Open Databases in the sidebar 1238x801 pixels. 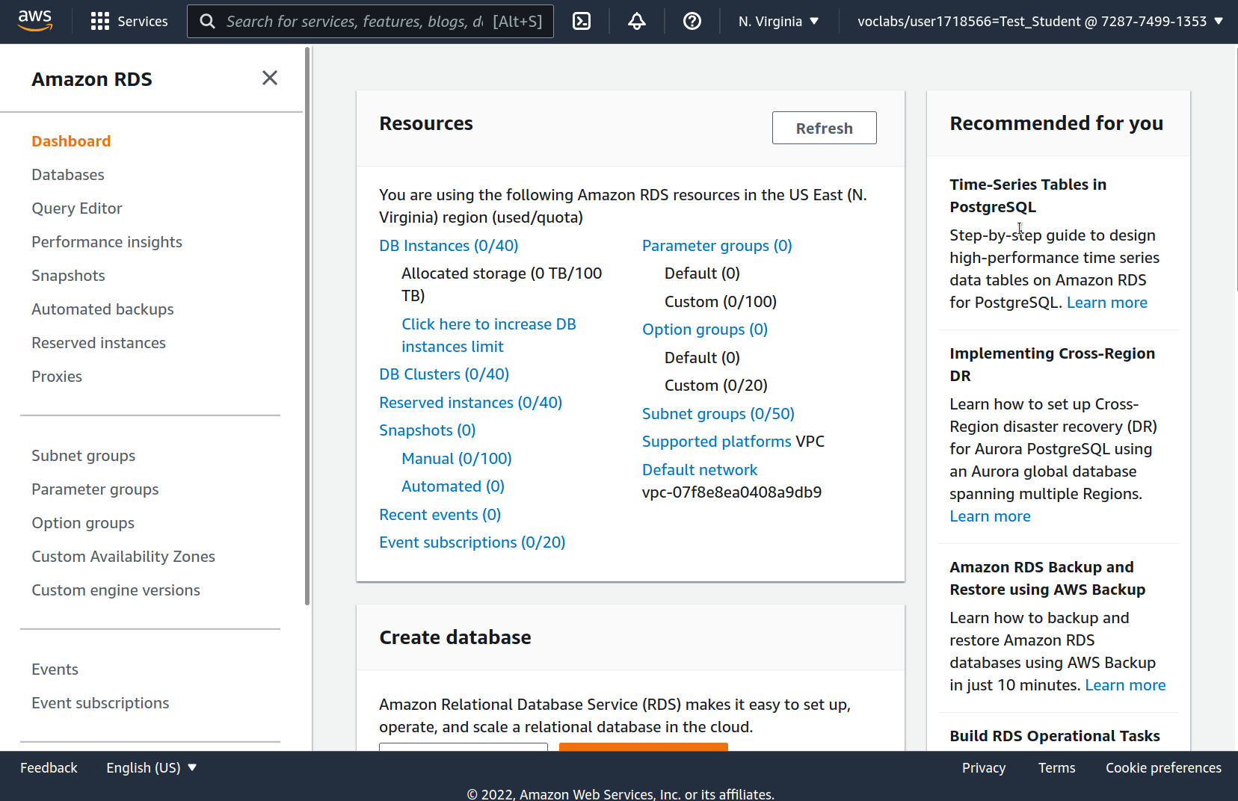pos(68,175)
